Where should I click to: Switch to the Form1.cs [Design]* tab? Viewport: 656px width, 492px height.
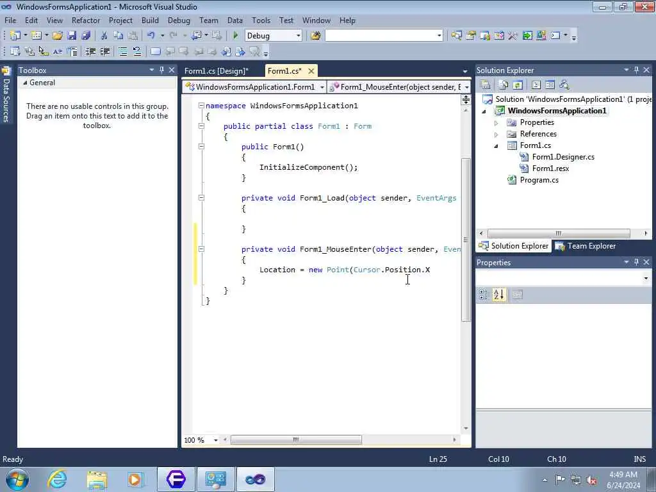click(217, 70)
